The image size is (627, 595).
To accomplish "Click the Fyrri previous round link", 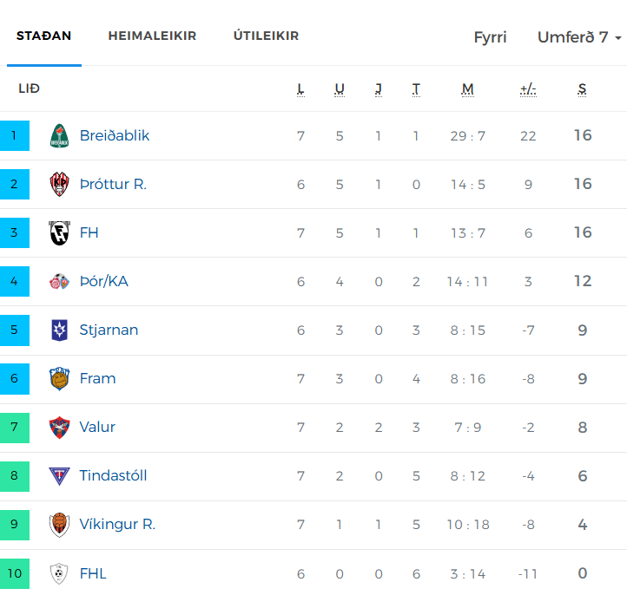I will 490,37.
